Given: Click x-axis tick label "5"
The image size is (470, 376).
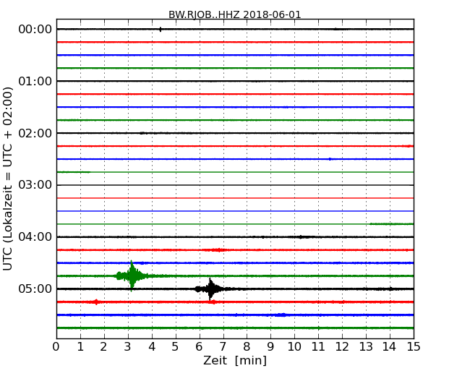Looking at the screenshot, I should (175, 346).
